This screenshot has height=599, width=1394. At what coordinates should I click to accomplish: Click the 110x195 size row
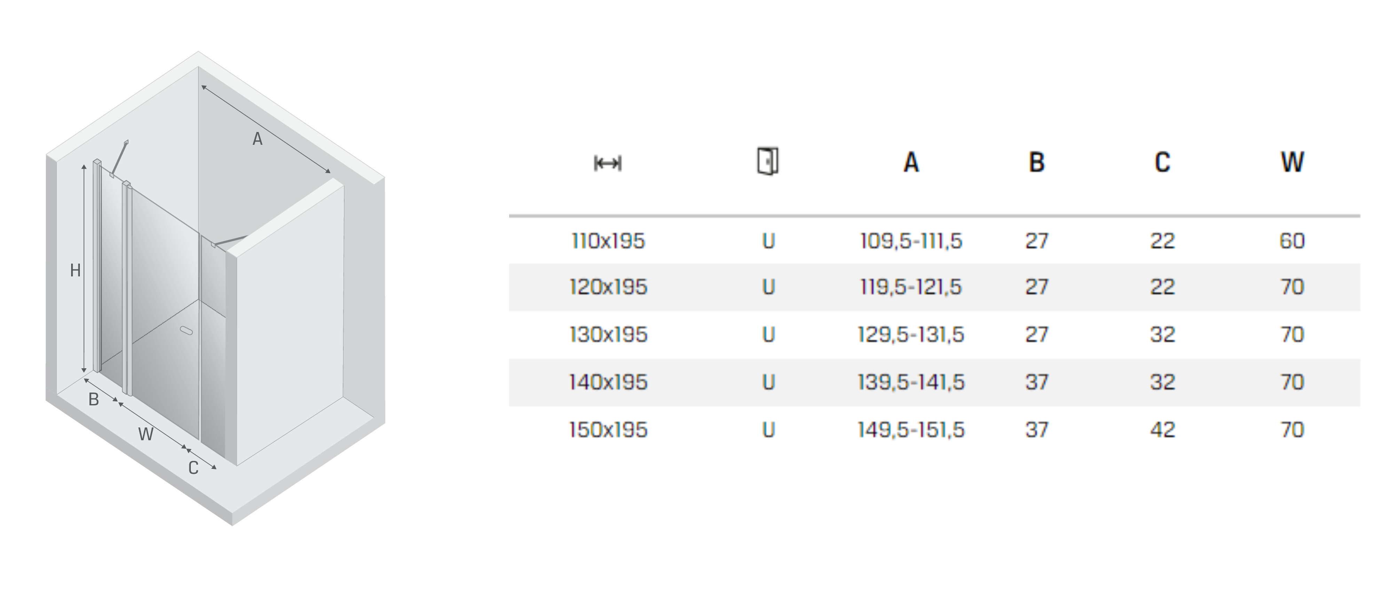[935, 241]
